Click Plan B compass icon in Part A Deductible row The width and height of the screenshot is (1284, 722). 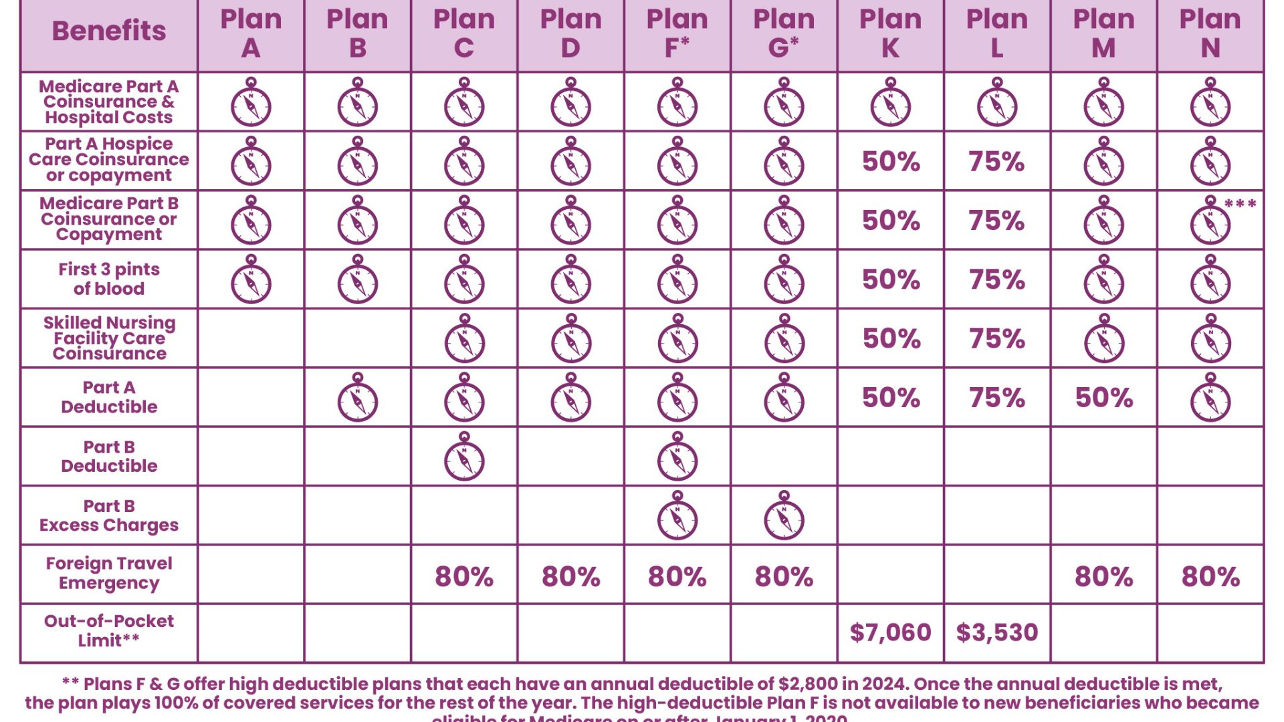click(x=358, y=398)
